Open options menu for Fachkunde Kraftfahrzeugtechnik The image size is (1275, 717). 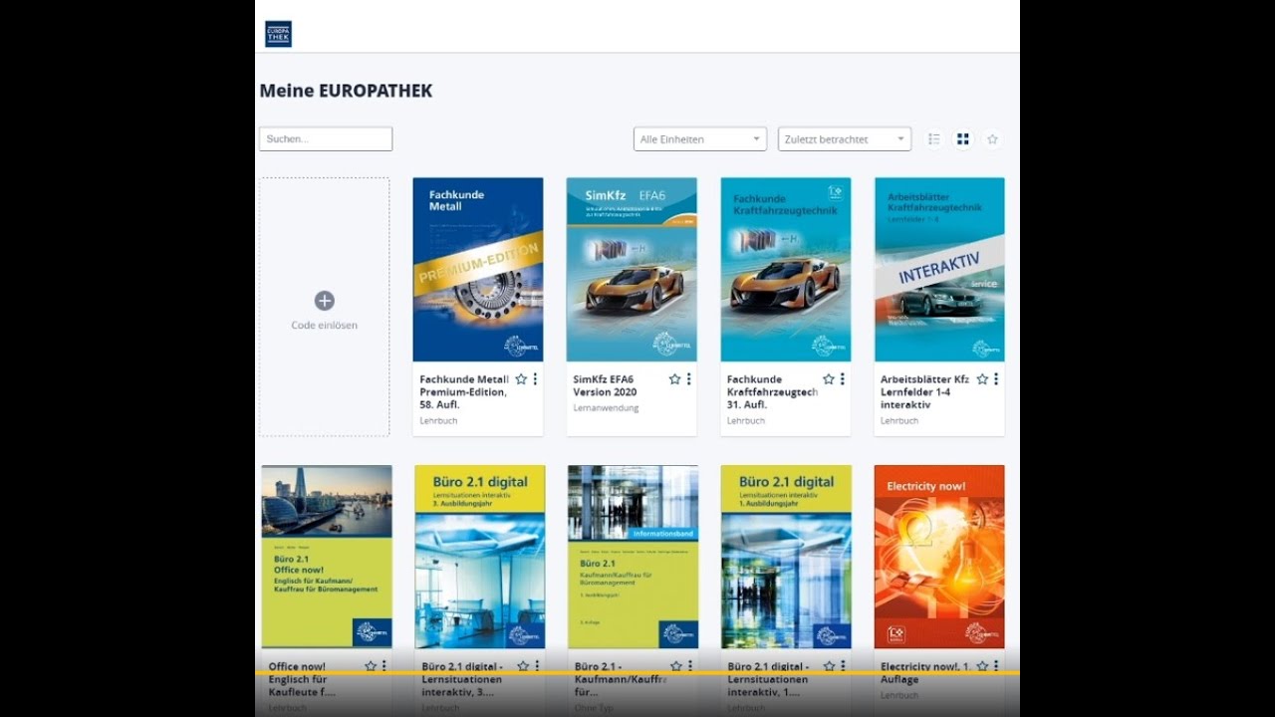pos(842,379)
